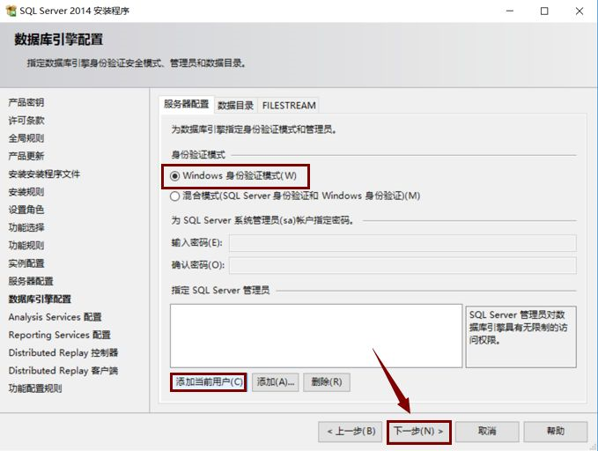The width and height of the screenshot is (598, 451).
Task: Click 产品更新 step in sidebar
Action: click(x=26, y=156)
